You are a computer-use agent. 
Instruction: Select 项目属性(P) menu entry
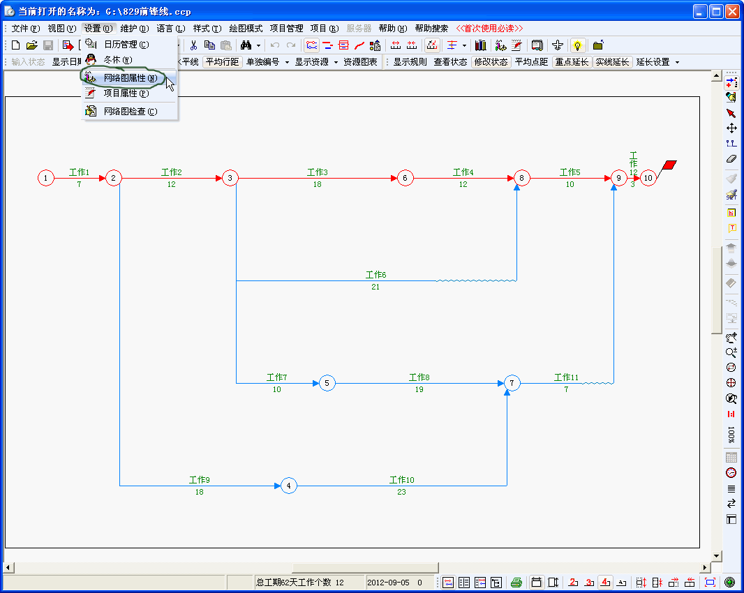tap(130, 93)
